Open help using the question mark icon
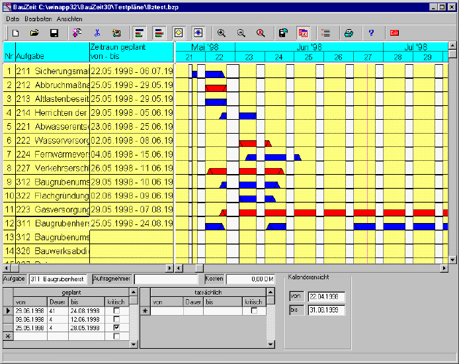 371,32
